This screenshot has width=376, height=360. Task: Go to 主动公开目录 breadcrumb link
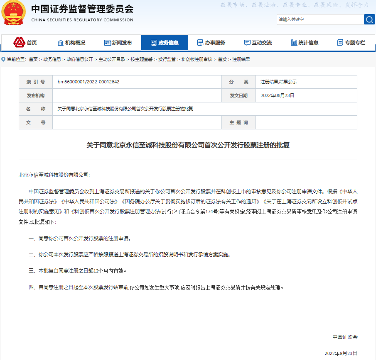(112, 59)
